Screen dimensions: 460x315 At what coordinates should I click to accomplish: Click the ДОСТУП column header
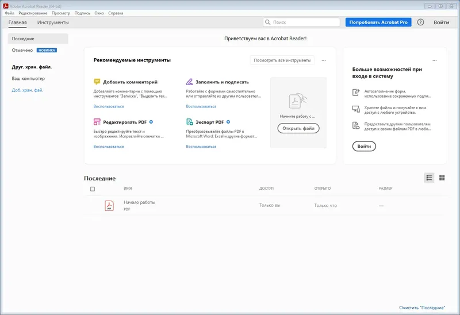(x=266, y=189)
